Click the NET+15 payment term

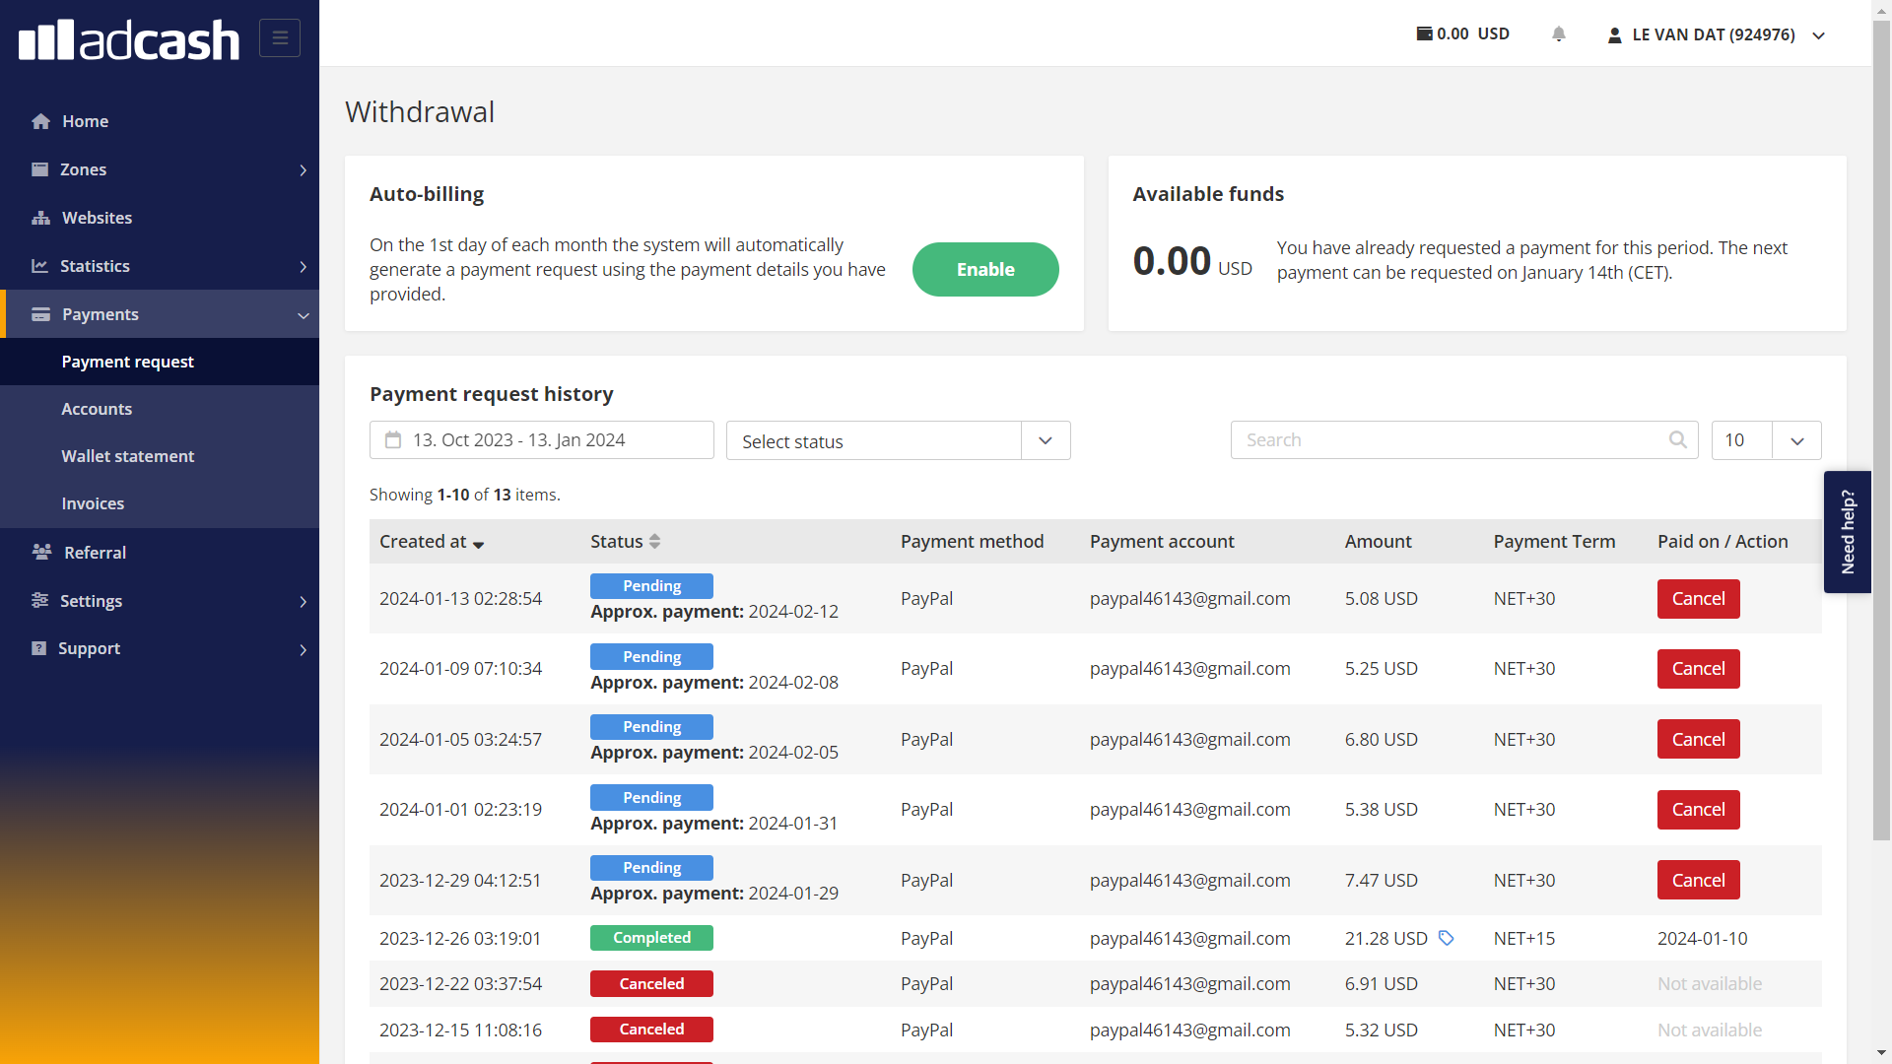(x=1523, y=939)
